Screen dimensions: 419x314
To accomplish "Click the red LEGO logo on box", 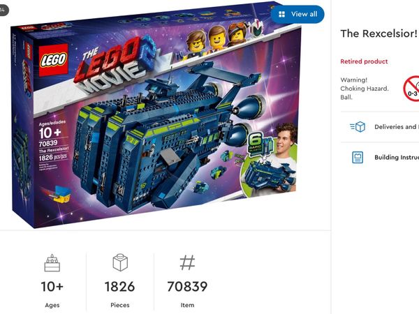I will coord(54,60).
